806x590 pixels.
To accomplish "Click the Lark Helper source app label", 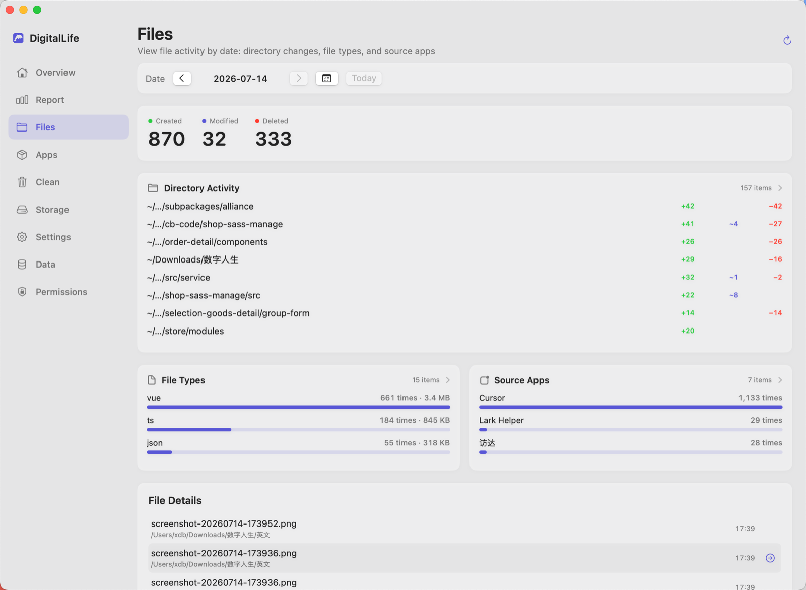I will click(501, 421).
